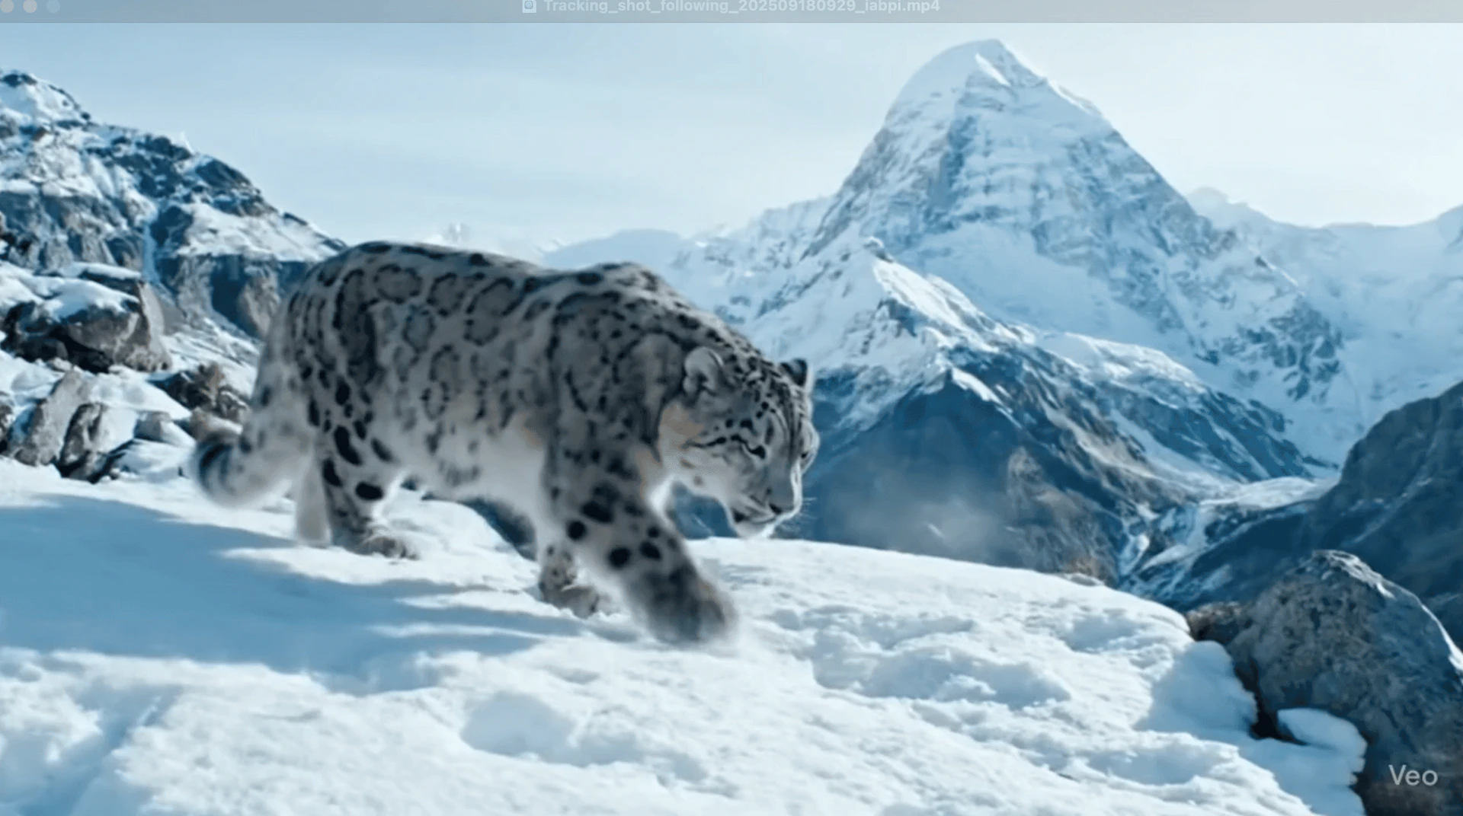Click the Veo watermark in the corner

[x=1412, y=776]
